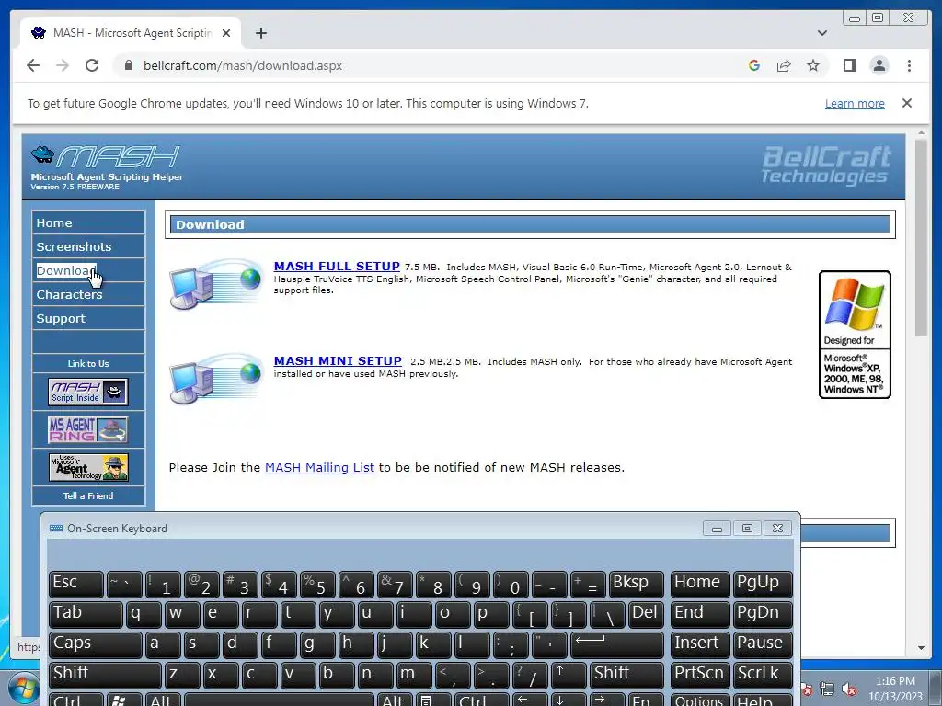Open Characters page in sidebar
Viewport: 942px width, 706px height.
[x=88, y=295]
